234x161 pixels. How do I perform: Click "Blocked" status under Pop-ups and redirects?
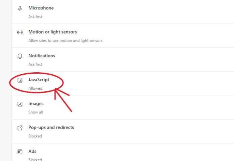click(35, 136)
